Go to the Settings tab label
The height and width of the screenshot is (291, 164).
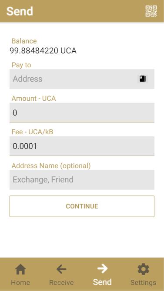(143, 283)
